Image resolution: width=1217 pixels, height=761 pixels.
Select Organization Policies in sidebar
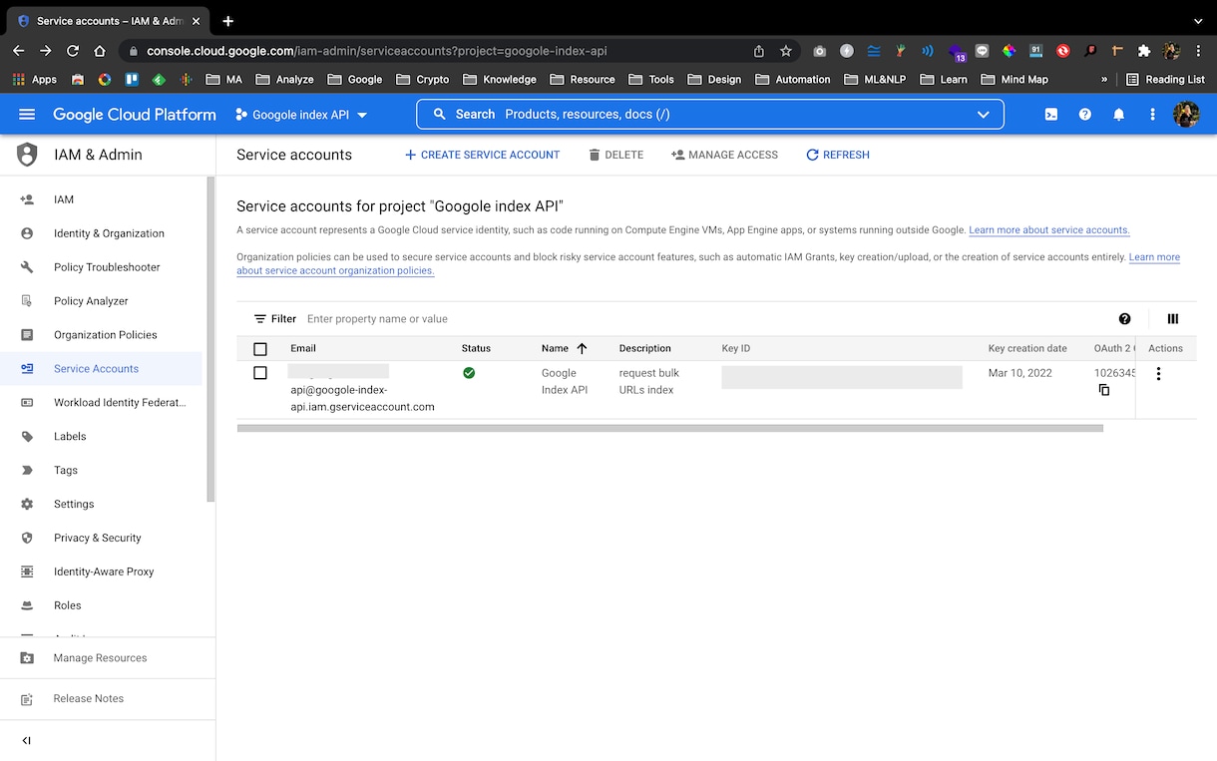click(x=101, y=335)
